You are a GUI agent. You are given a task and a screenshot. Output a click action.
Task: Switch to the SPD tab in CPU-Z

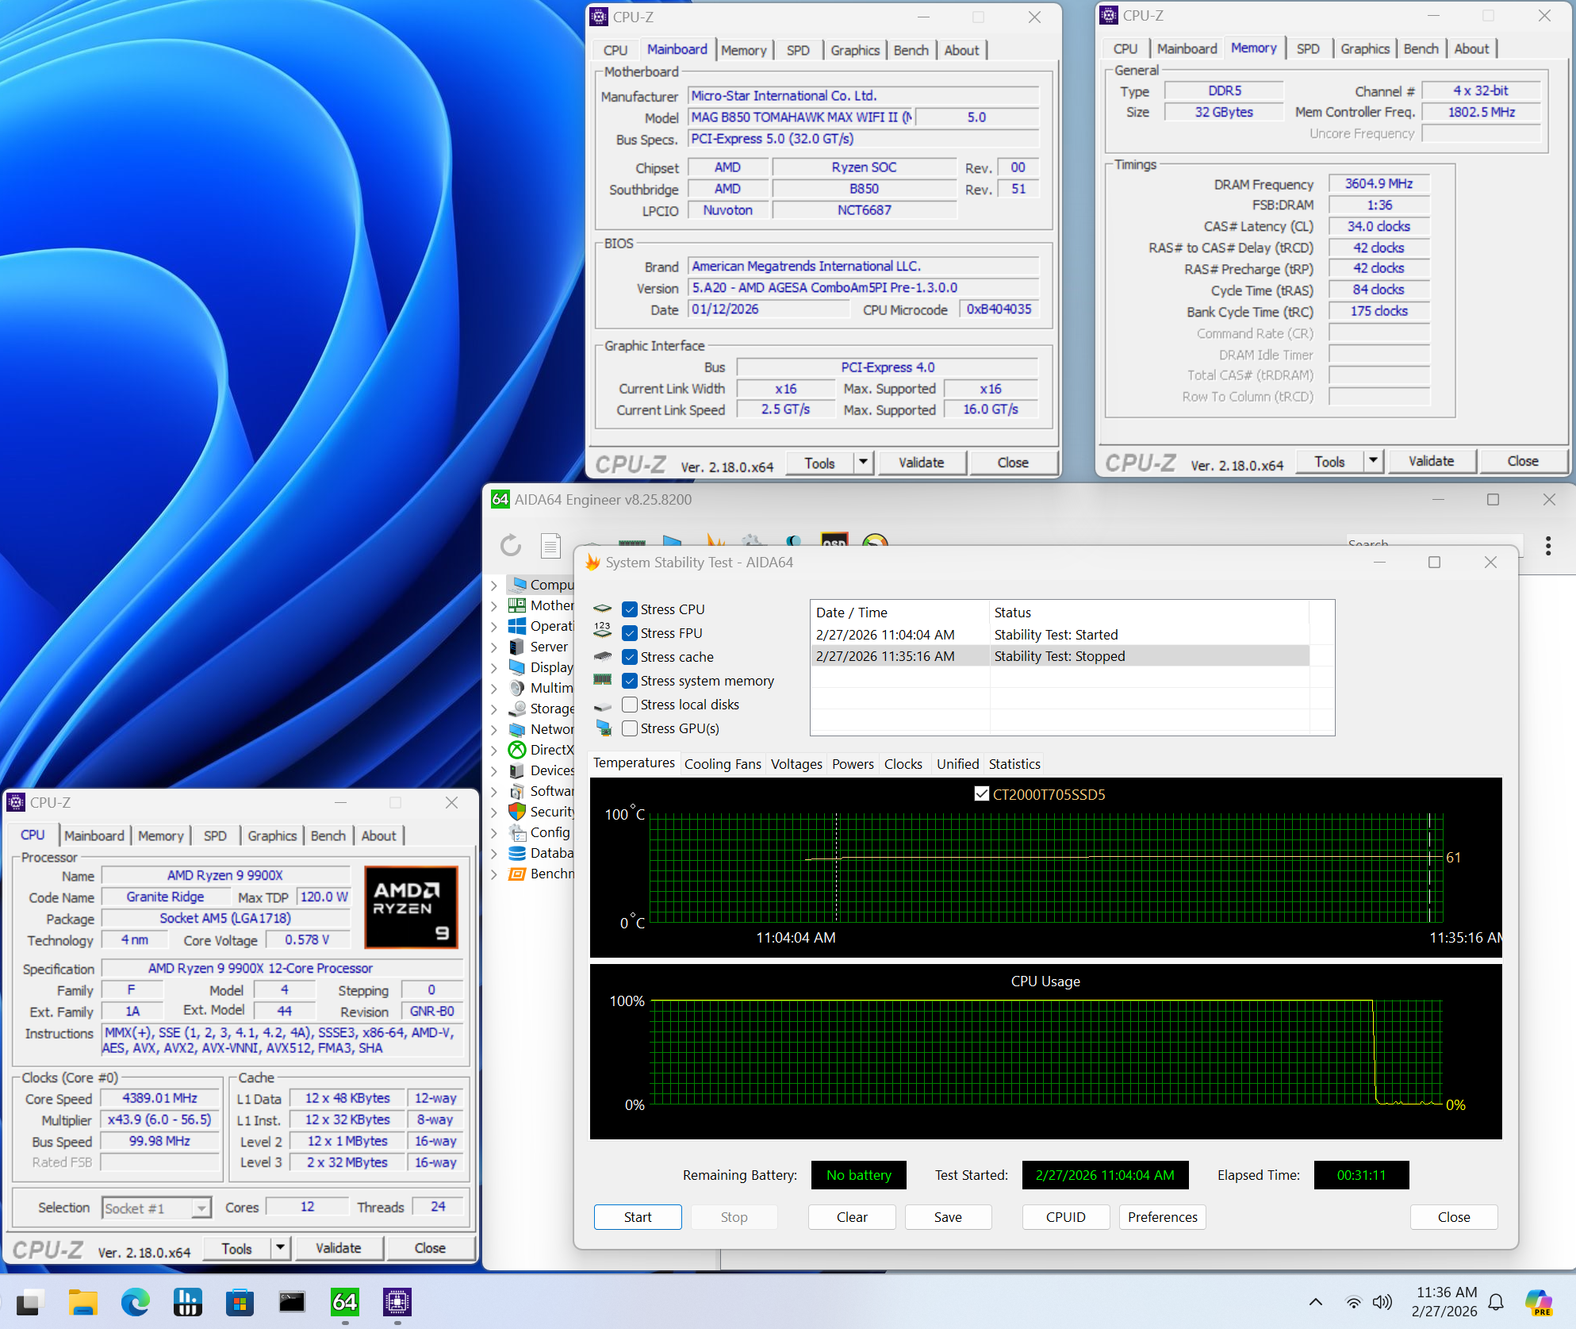[x=215, y=835]
